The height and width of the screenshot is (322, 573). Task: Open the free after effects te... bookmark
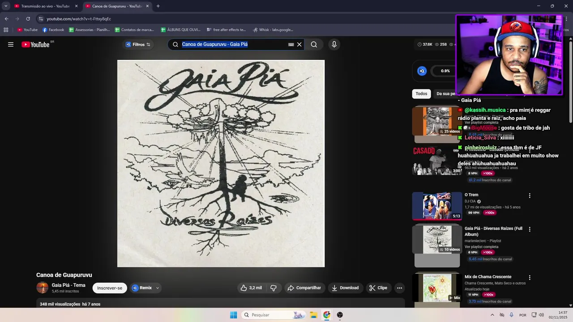(226, 30)
